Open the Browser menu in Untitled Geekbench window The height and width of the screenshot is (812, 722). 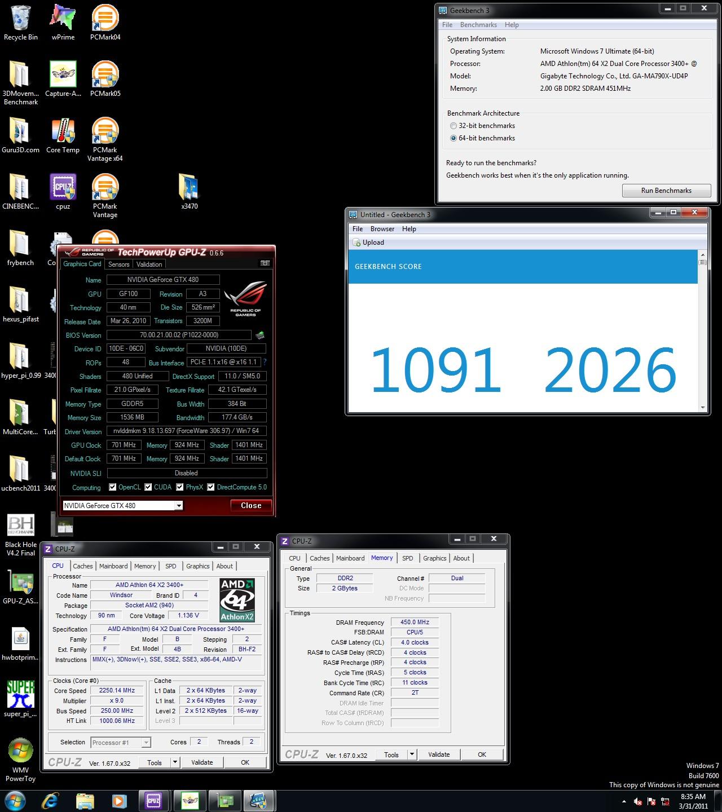pyautogui.click(x=382, y=229)
